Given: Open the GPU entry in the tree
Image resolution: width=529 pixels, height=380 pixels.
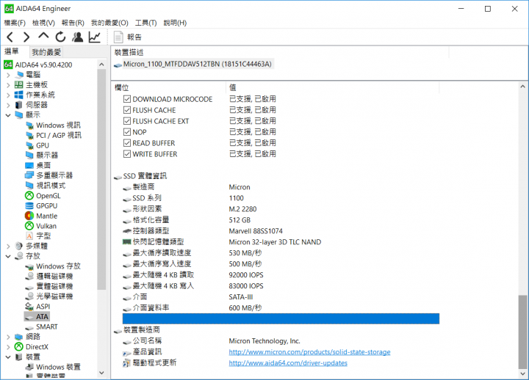Looking at the screenshot, I should coord(43,145).
